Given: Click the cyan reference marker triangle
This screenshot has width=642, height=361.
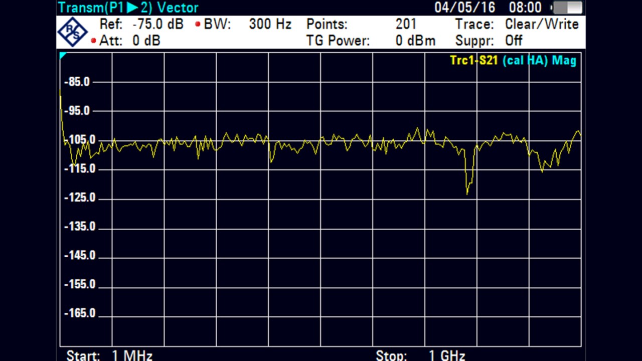Looking at the screenshot, I should [63, 55].
